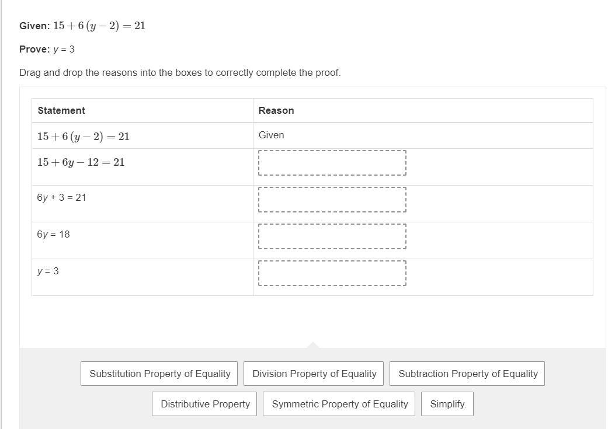Click the Prove: y = 3 line
The width and height of the screenshot is (615, 429).
(47, 49)
